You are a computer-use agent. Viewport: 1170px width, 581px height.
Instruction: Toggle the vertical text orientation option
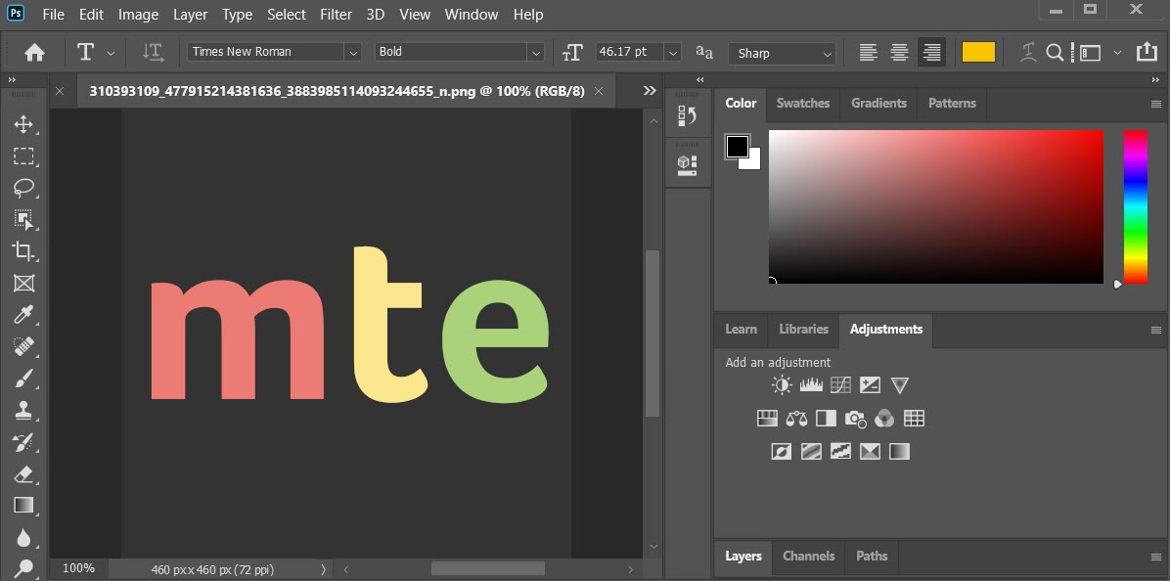point(153,52)
